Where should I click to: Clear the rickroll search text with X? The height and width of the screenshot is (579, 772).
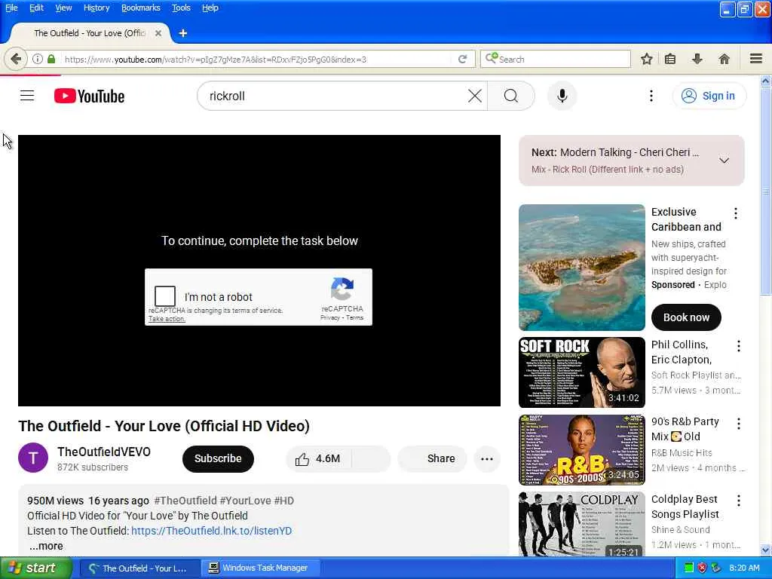pos(475,96)
